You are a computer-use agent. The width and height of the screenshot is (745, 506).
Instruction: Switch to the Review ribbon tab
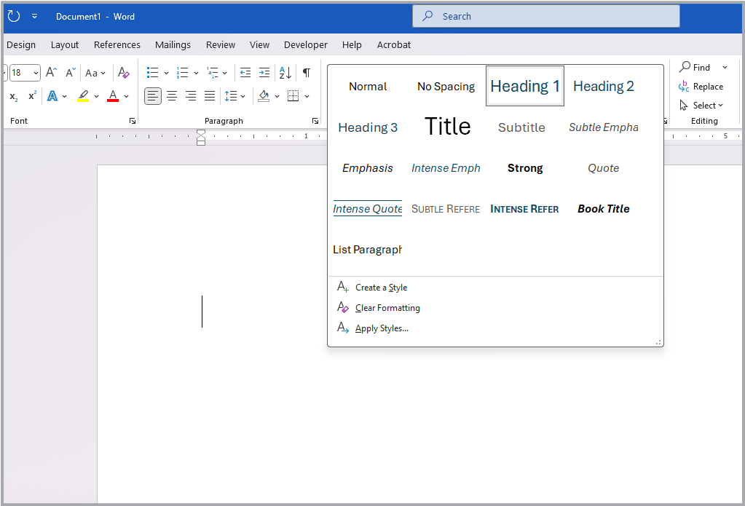(220, 44)
